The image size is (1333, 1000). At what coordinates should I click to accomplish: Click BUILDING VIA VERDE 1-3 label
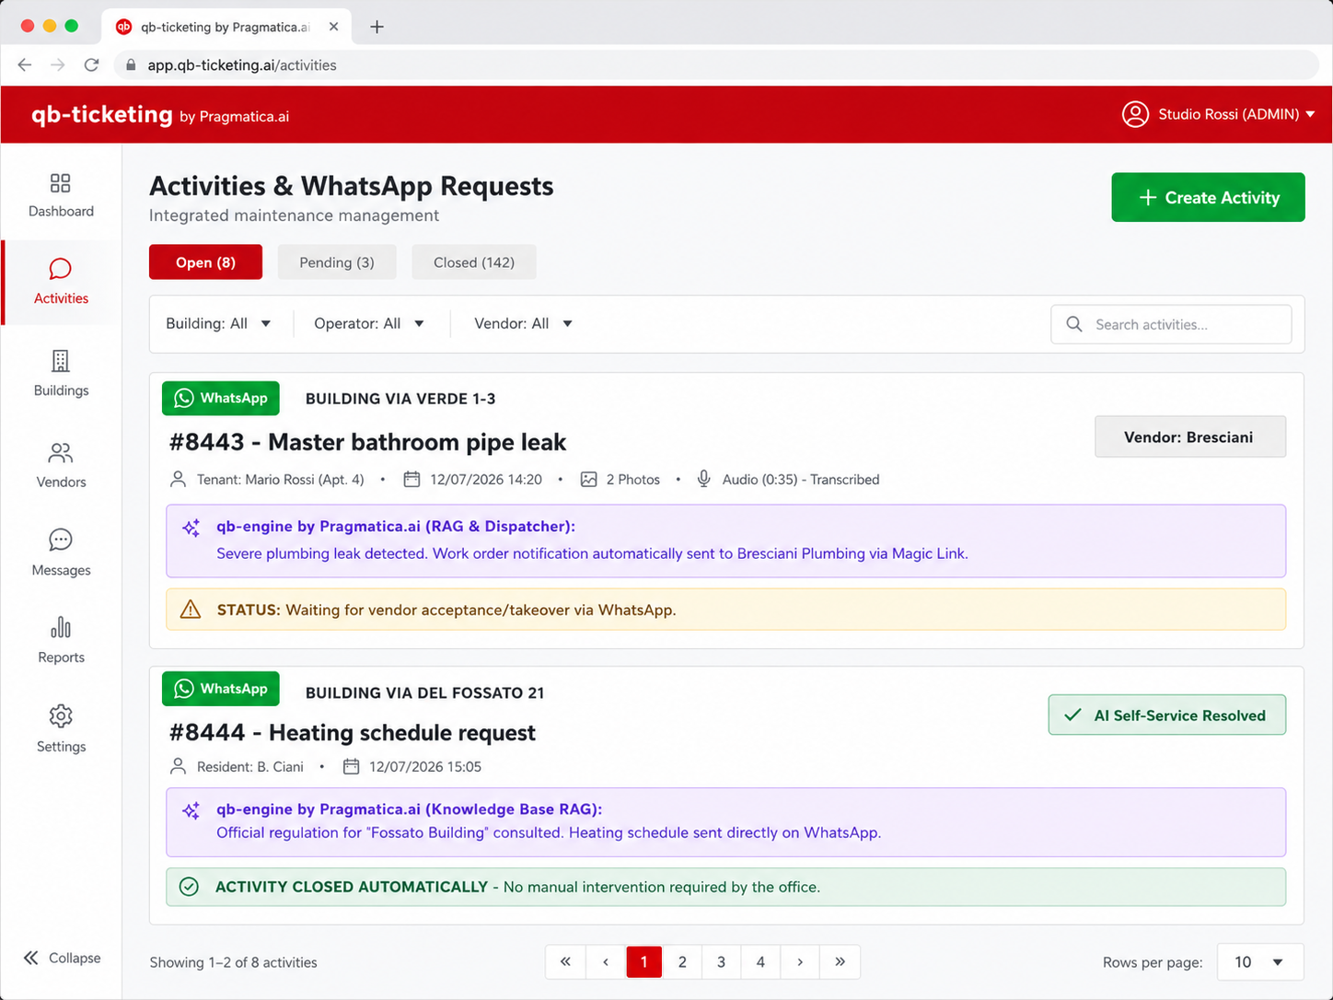pos(400,399)
